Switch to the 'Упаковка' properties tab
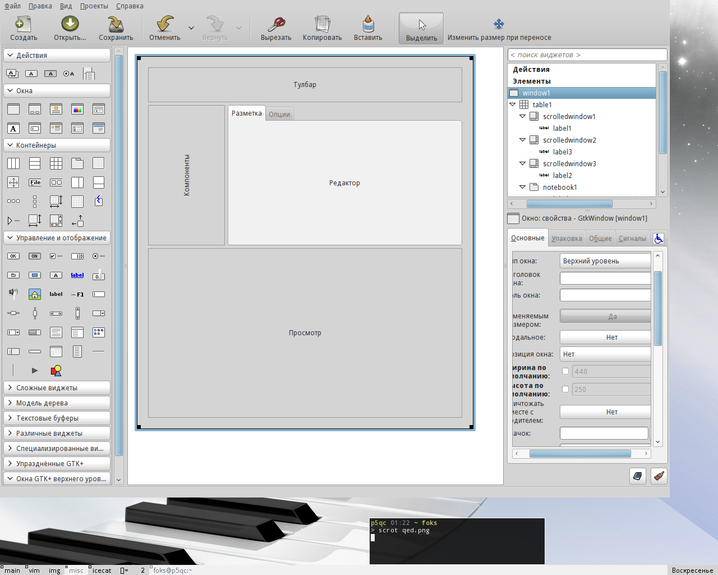This screenshot has height=575, width=718. pos(567,239)
